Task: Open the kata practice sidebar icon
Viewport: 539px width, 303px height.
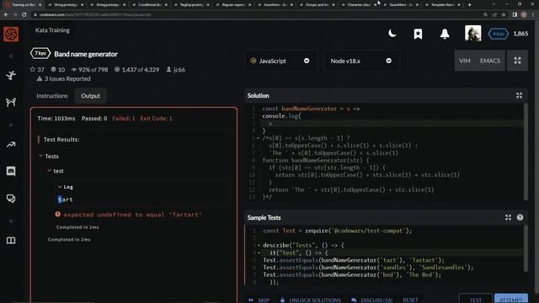Action: click(x=11, y=75)
